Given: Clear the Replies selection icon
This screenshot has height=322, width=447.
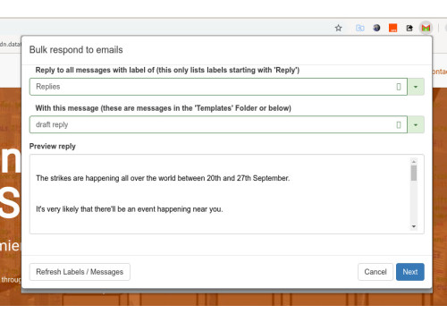Looking at the screenshot, I should pyautogui.click(x=399, y=87).
